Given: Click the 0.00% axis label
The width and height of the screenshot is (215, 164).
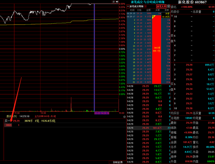Looking at the screenshot, I should (x=122, y=49).
